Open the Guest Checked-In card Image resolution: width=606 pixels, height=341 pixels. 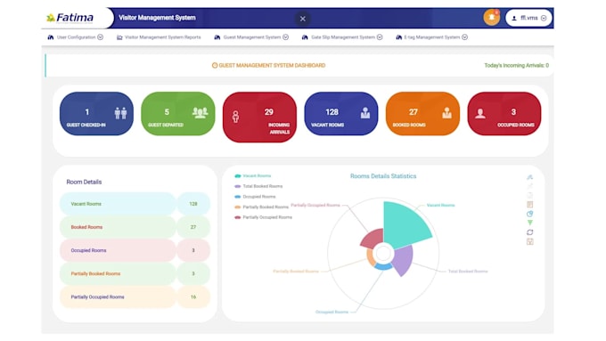point(96,114)
